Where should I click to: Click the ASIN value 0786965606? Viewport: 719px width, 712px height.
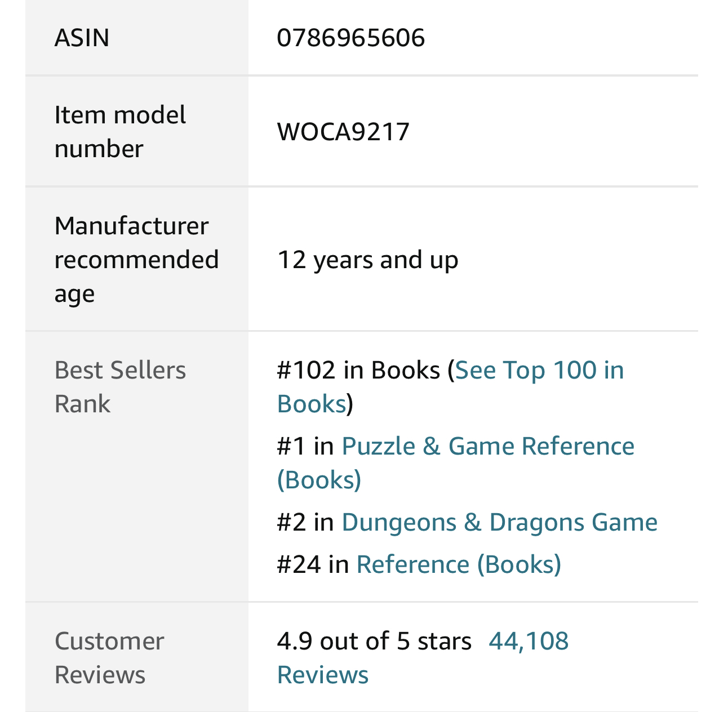pyautogui.click(x=351, y=38)
